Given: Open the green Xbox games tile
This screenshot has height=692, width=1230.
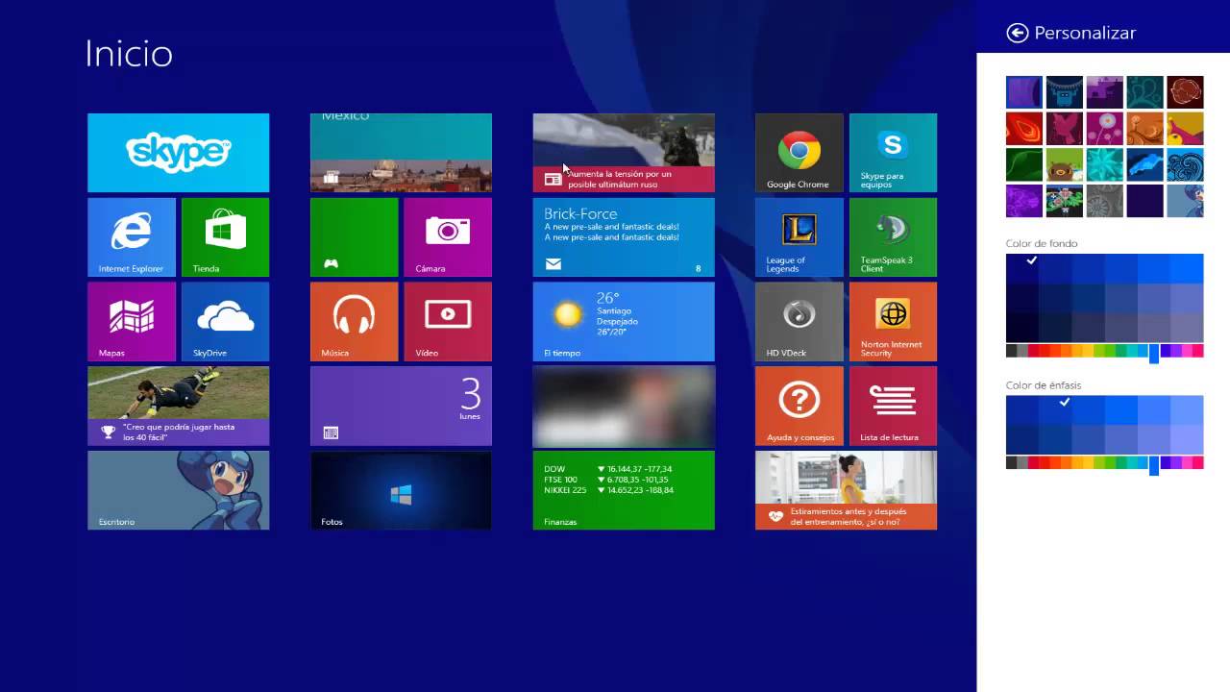Looking at the screenshot, I should point(354,237).
